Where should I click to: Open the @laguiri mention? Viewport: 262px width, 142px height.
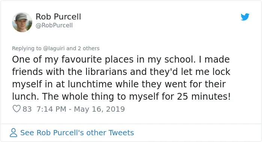[x=54, y=48]
